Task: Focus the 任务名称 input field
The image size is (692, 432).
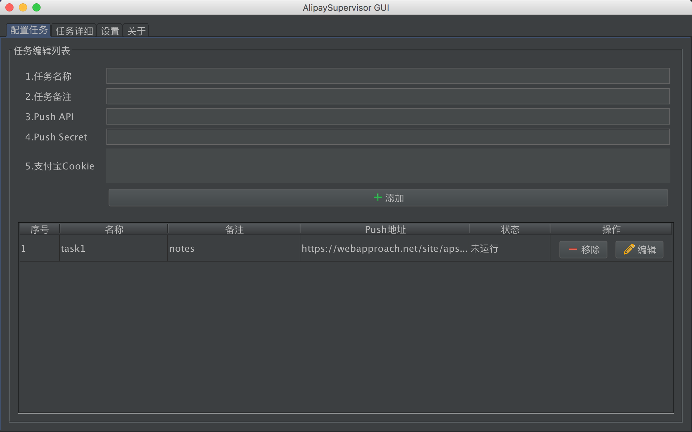Action: click(x=388, y=76)
